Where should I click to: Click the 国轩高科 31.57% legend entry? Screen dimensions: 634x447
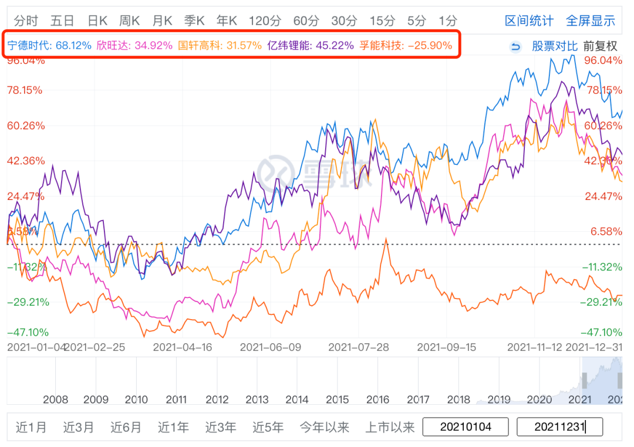220,45
